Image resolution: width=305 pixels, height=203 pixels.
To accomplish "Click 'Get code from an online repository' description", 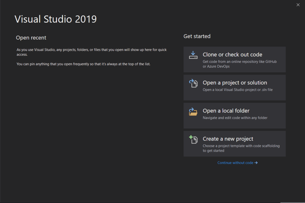I will point(240,64).
